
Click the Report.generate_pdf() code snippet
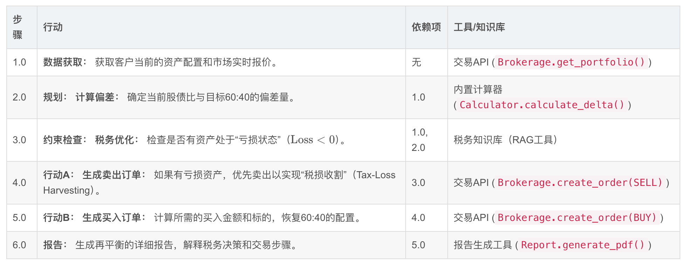point(583,245)
